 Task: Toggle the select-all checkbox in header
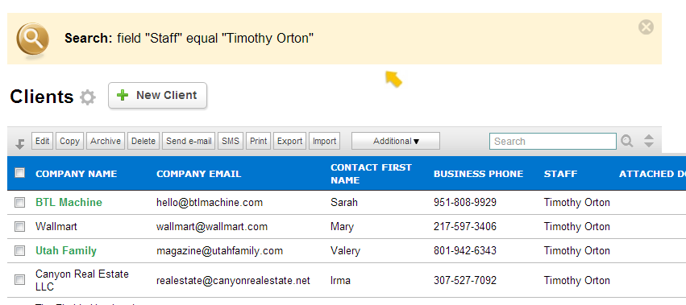[x=19, y=172]
